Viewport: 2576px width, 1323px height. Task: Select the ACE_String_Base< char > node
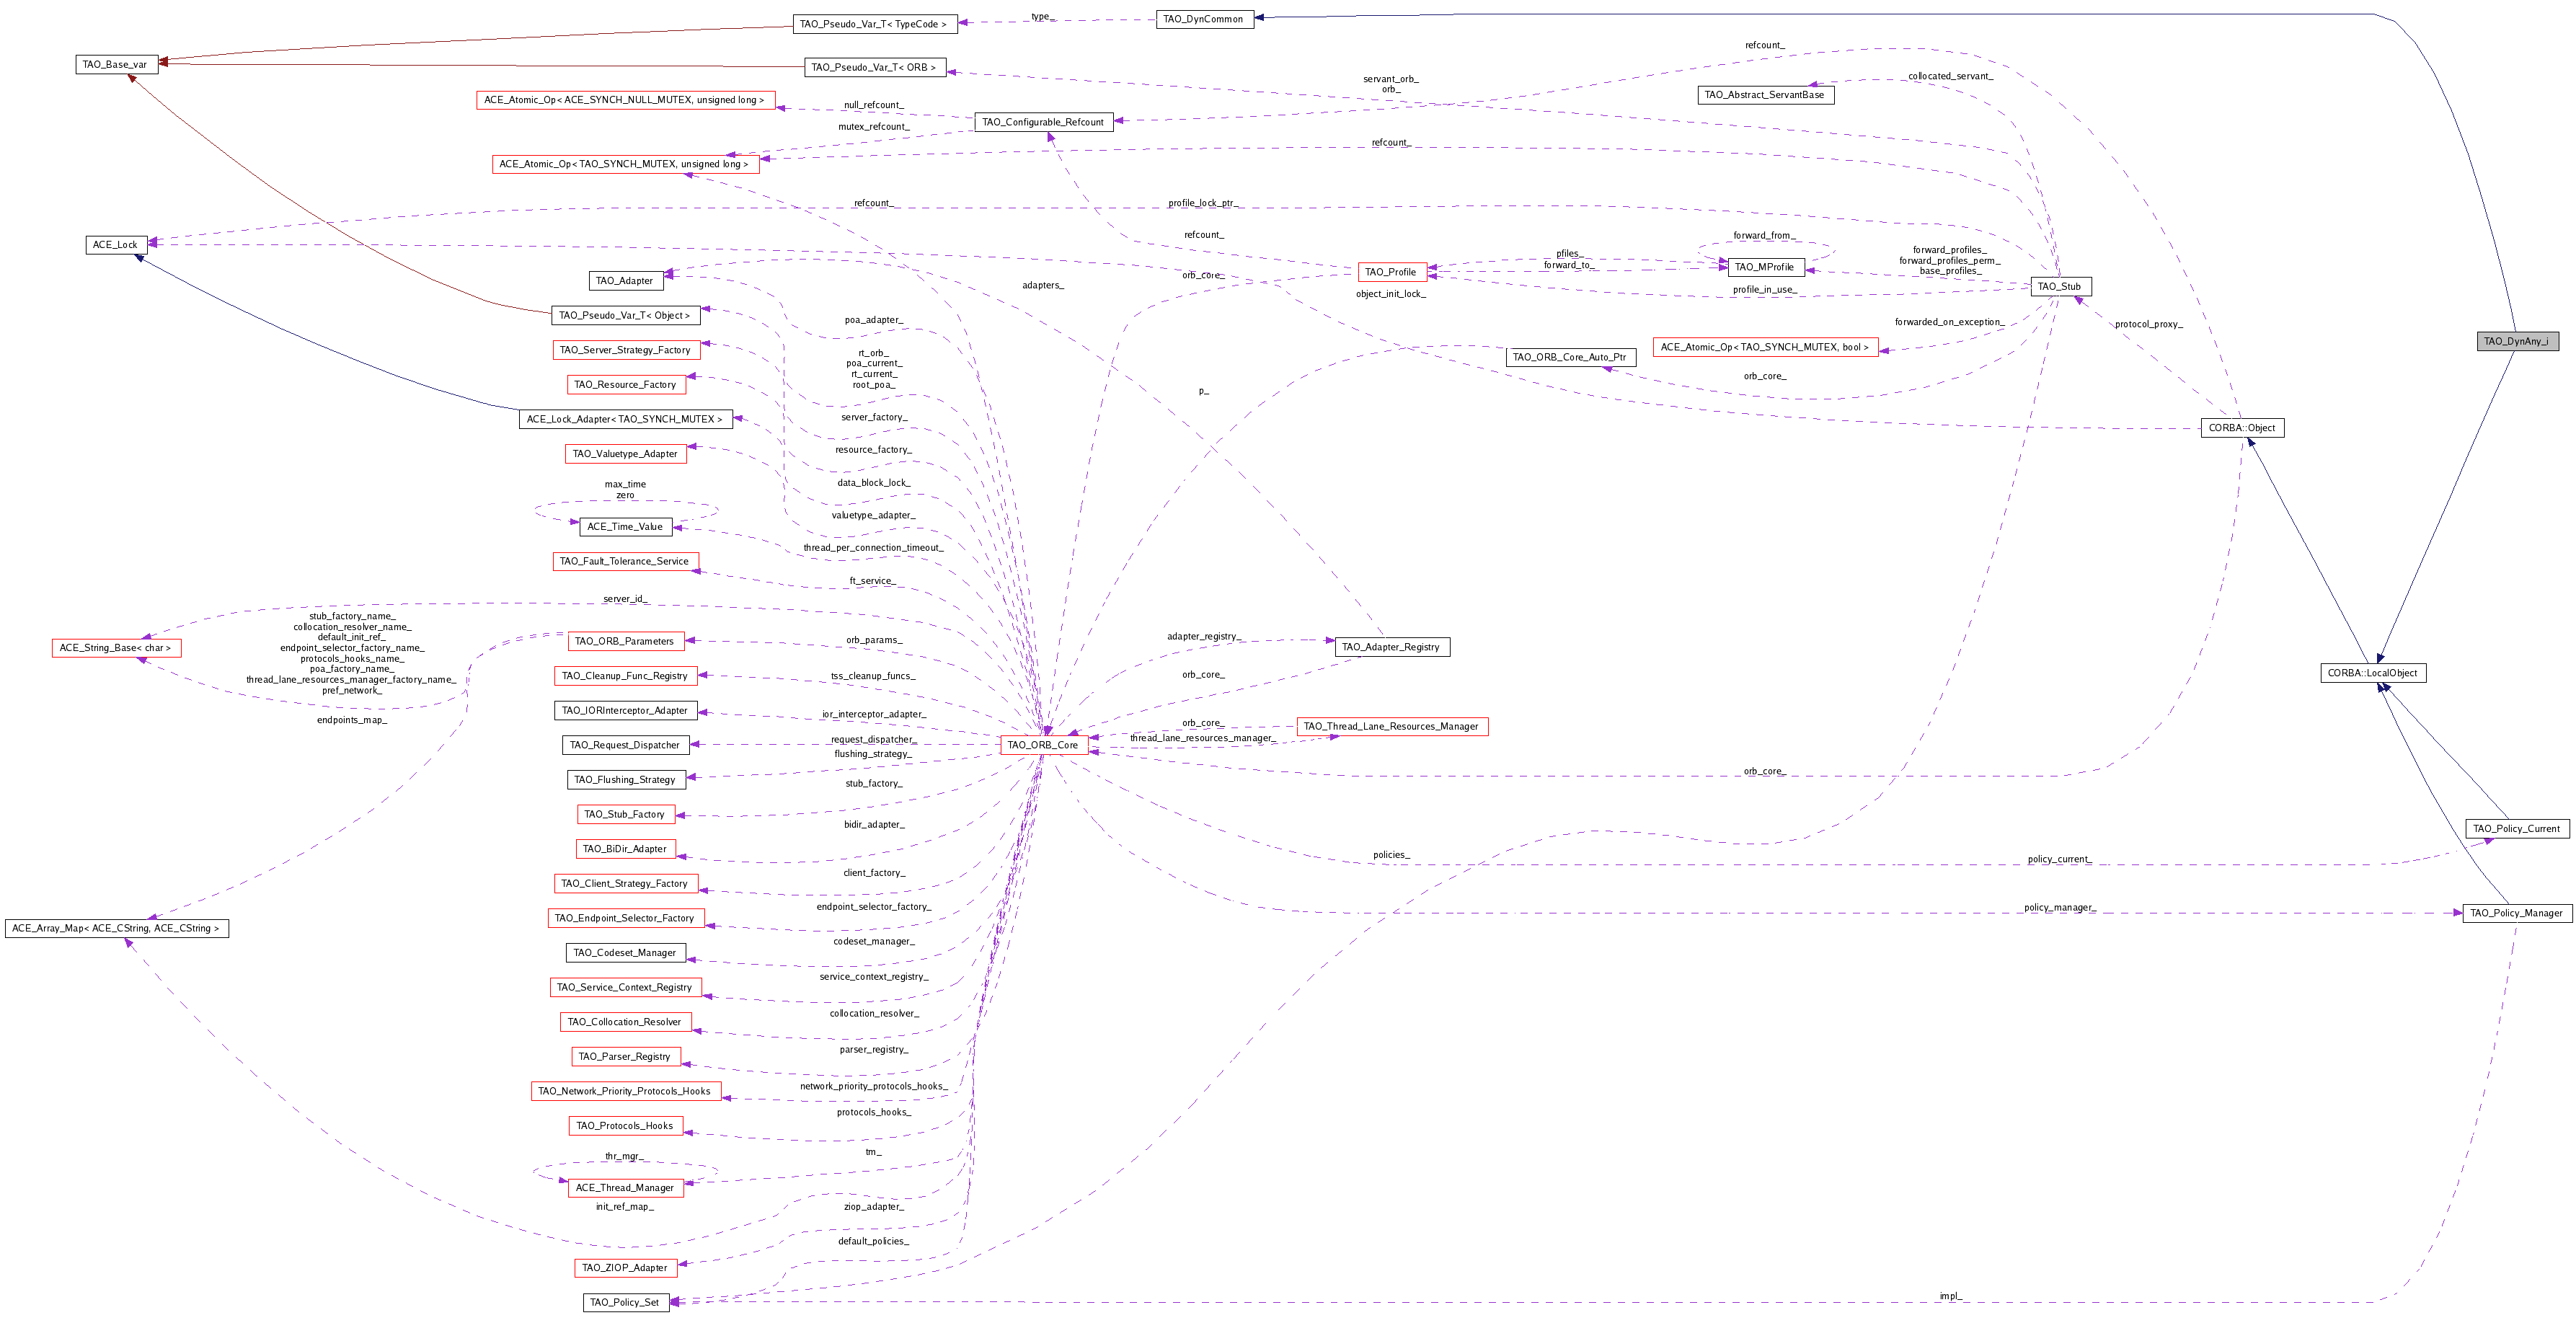(x=115, y=648)
